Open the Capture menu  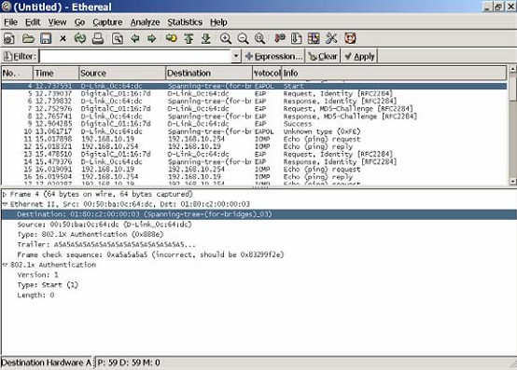click(x=107, y=22)
